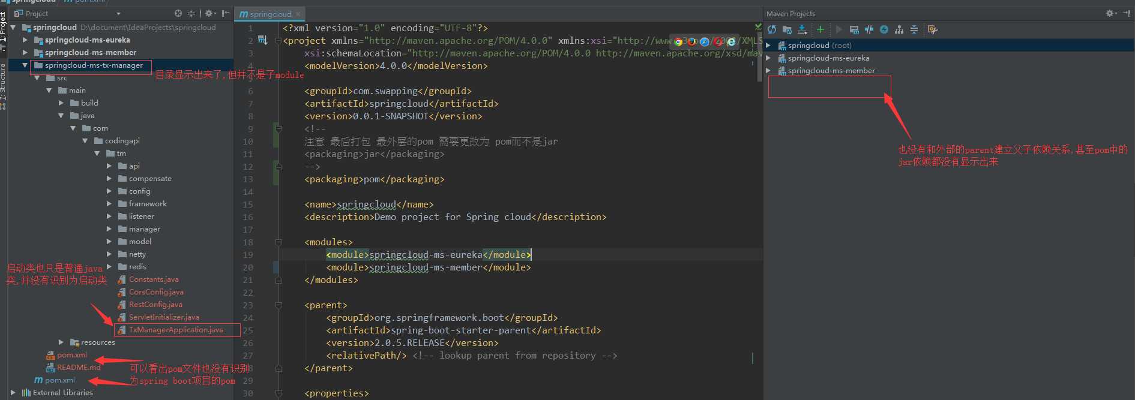This screenshot has height=400, width=1135.
Task: Expand springcloud-ms-member in Project tree
Action: tap(25, 53)
